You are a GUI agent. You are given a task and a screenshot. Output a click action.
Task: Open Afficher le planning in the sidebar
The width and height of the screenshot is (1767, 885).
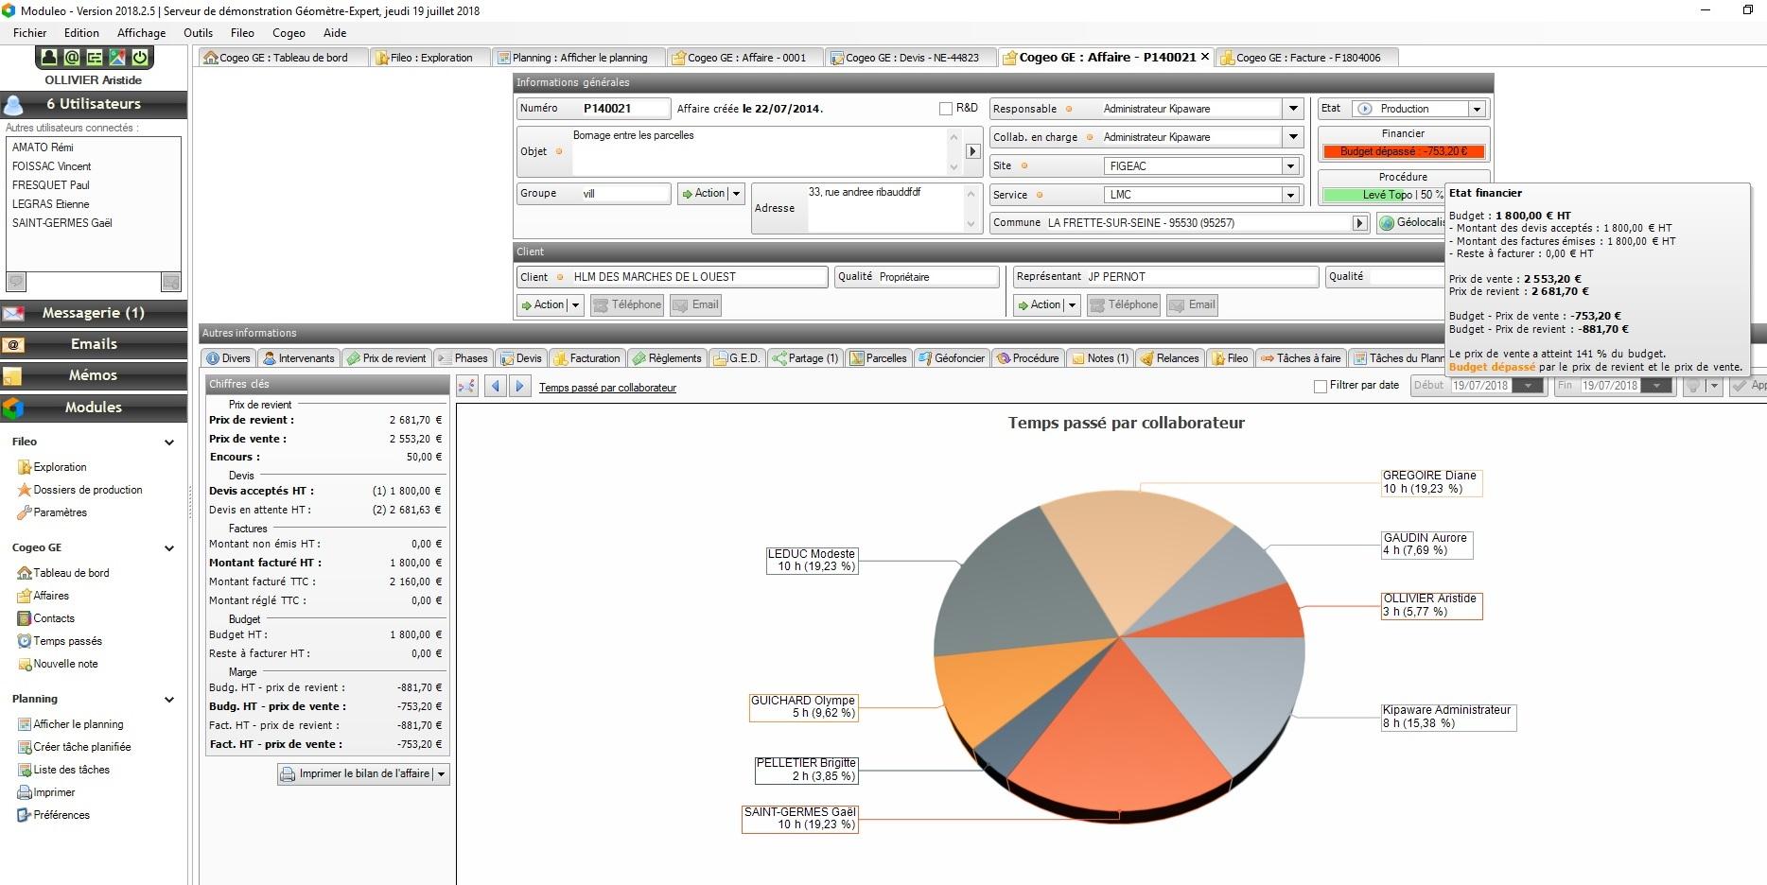pyautogui.click(x=71, y=724)
